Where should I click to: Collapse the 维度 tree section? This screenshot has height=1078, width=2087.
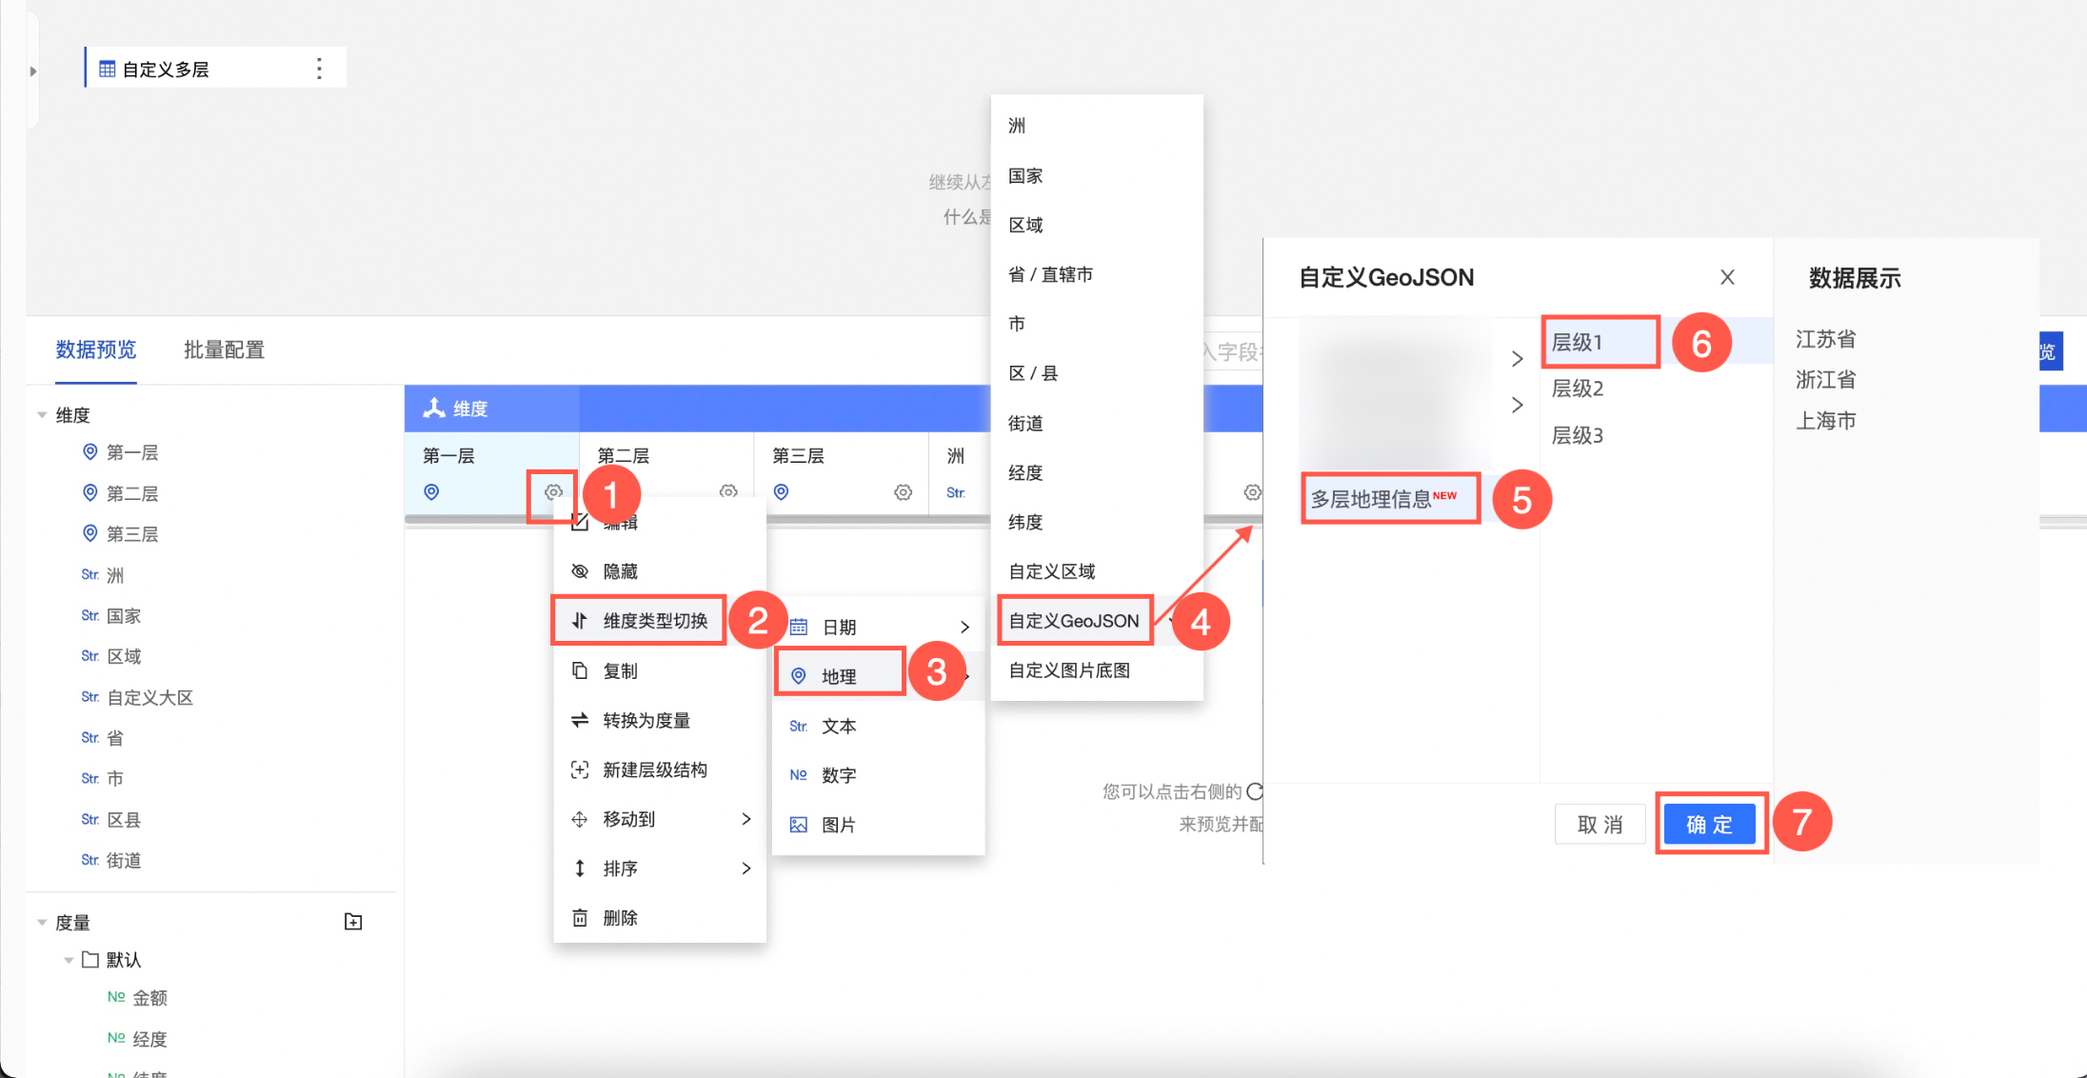click(x=42, y=415)
